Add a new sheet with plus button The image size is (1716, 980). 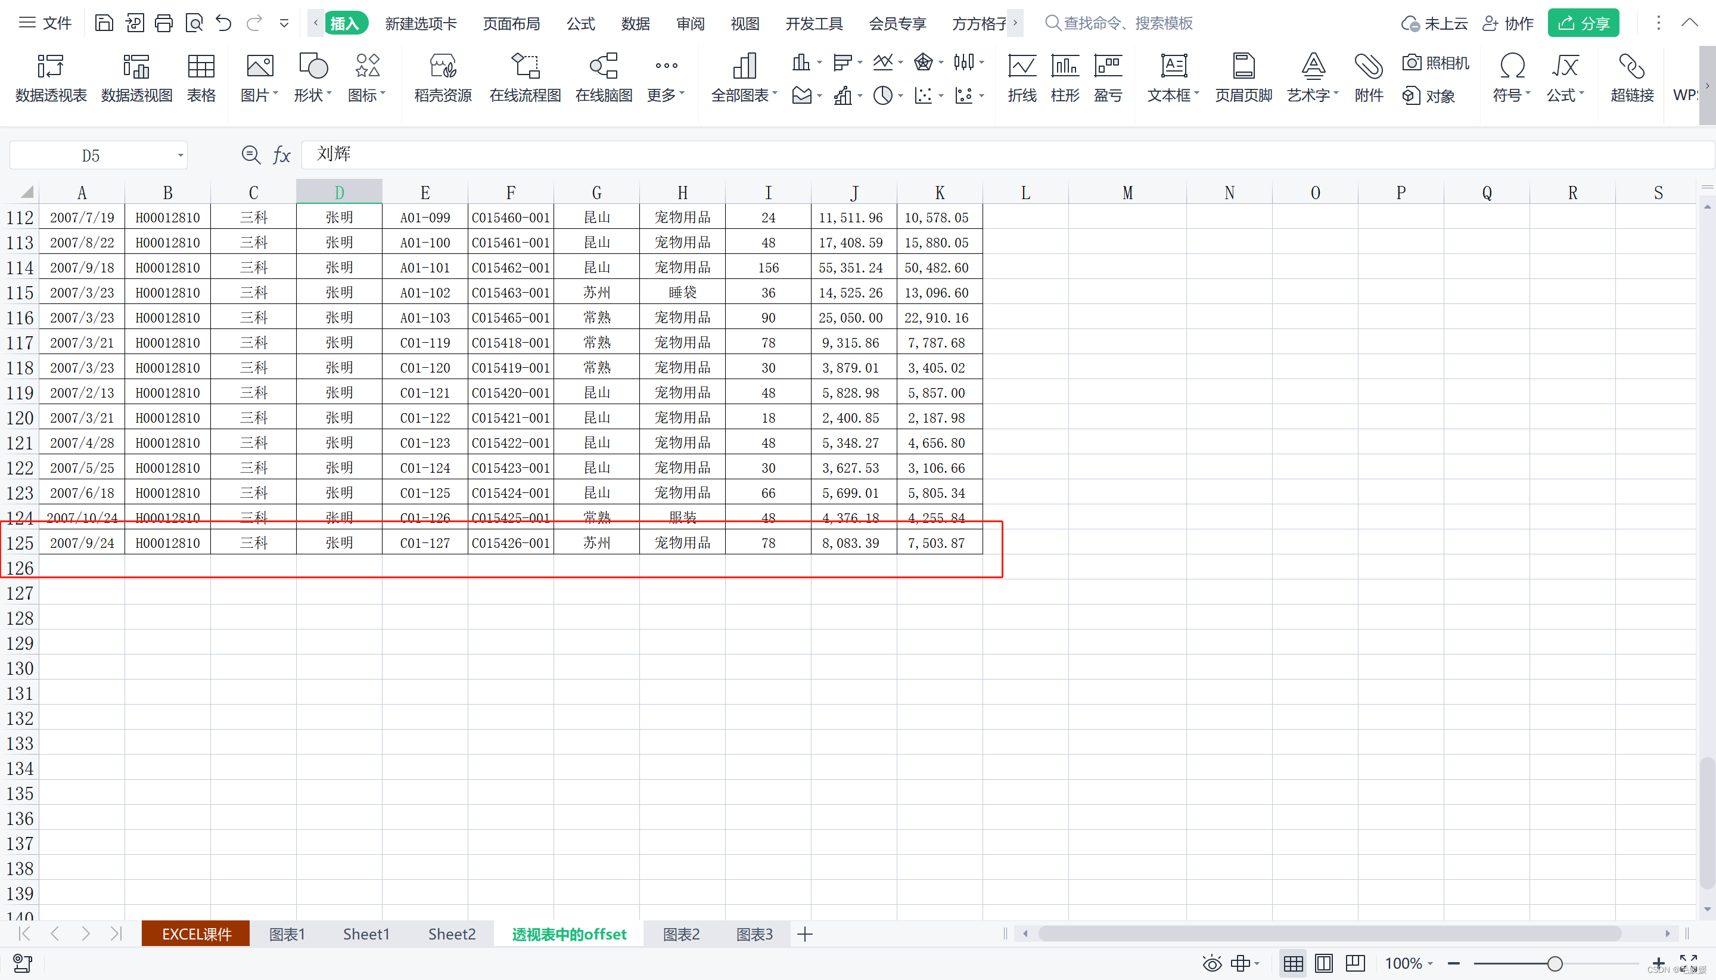pyautogui.click(x=804, y=934)
